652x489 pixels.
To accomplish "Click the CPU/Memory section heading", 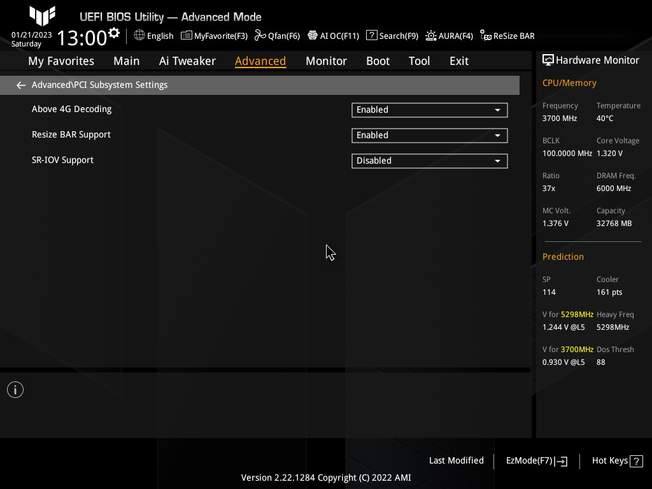I will (x=569, y=83).
